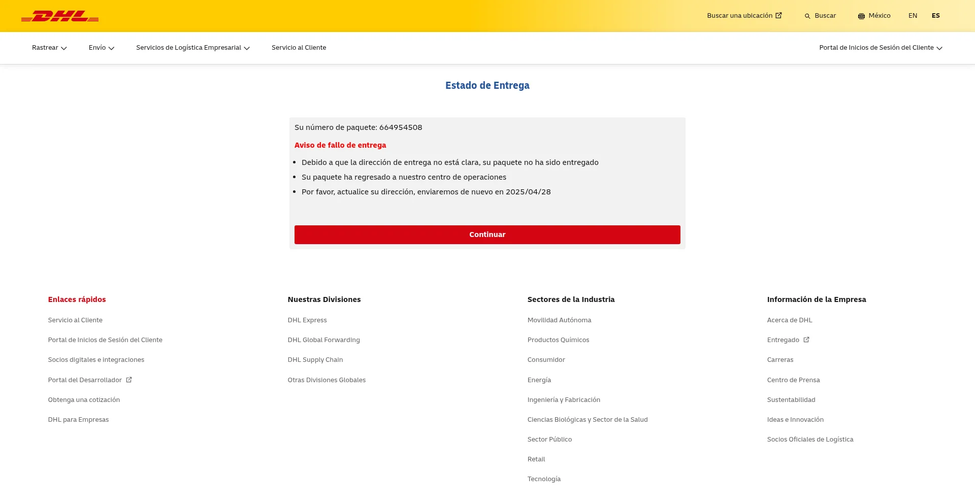Open Servicio al Cliente in the navigation bar
This screenshot has width=975, height=504.
299,48
